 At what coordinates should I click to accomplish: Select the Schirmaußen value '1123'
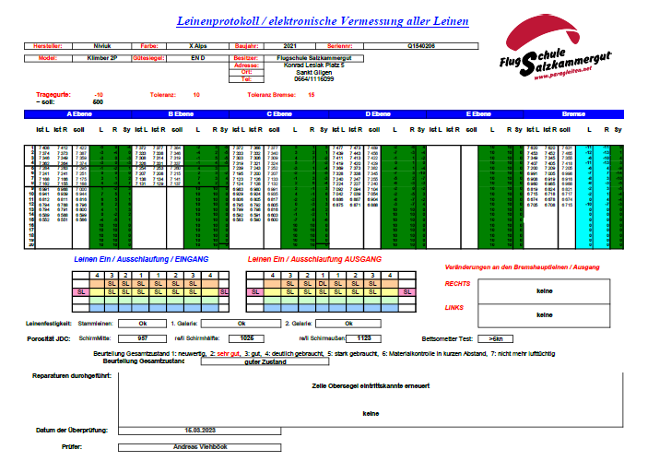pos(364,338)
